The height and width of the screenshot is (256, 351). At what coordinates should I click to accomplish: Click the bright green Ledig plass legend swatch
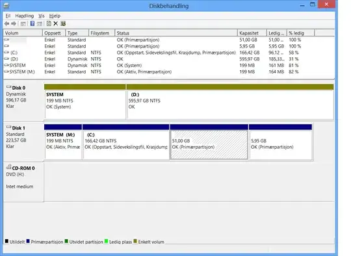point(106,241)
